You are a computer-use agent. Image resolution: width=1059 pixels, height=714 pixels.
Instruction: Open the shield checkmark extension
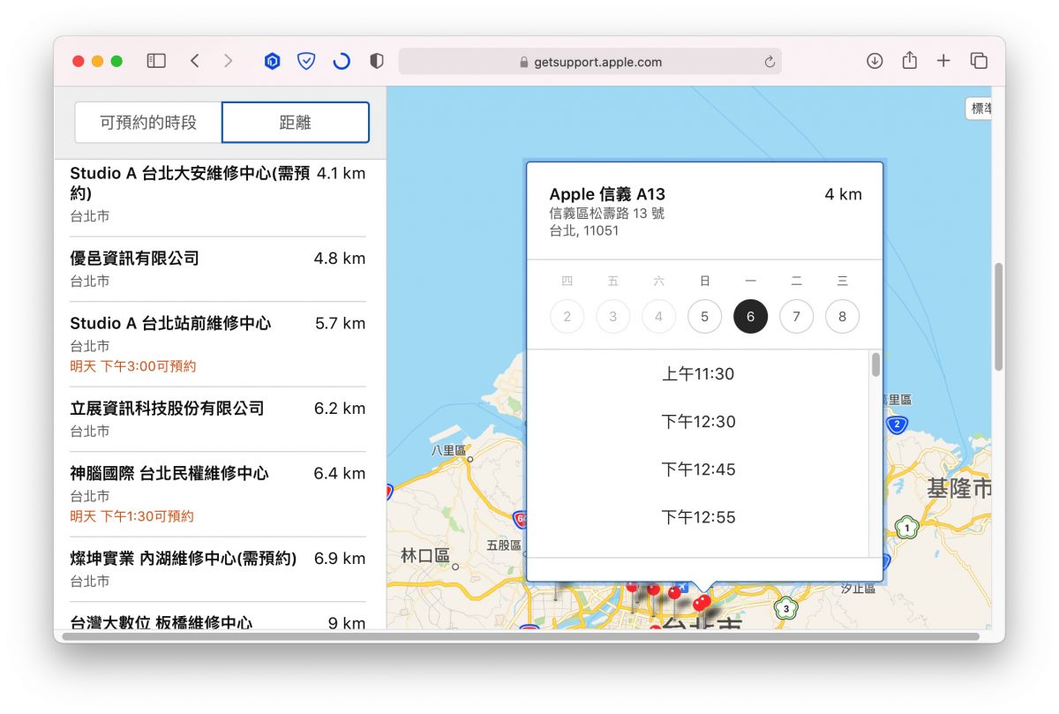306,61
